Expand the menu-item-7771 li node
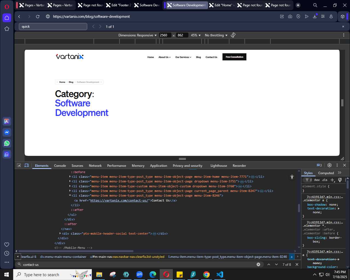Viewport: 350px width, 280px height. [70, 177]
